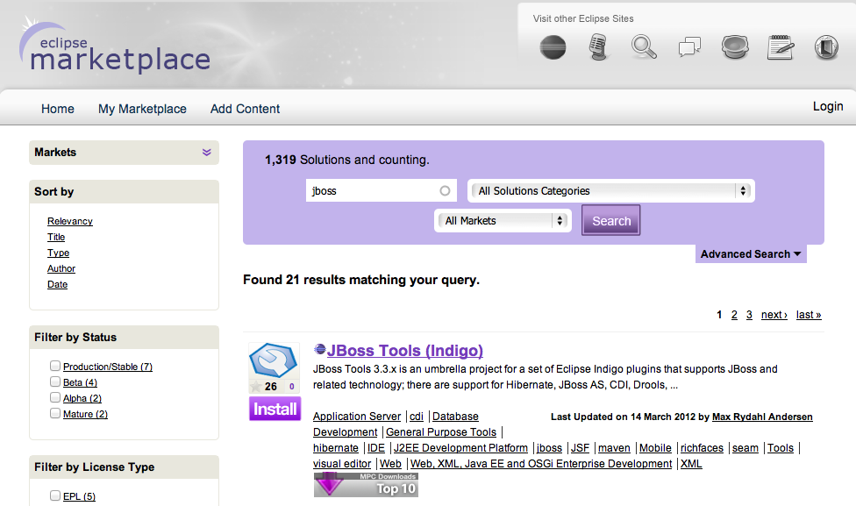Expand the Advanced Search options
The image size is (856, 506).
coord(751,254)
